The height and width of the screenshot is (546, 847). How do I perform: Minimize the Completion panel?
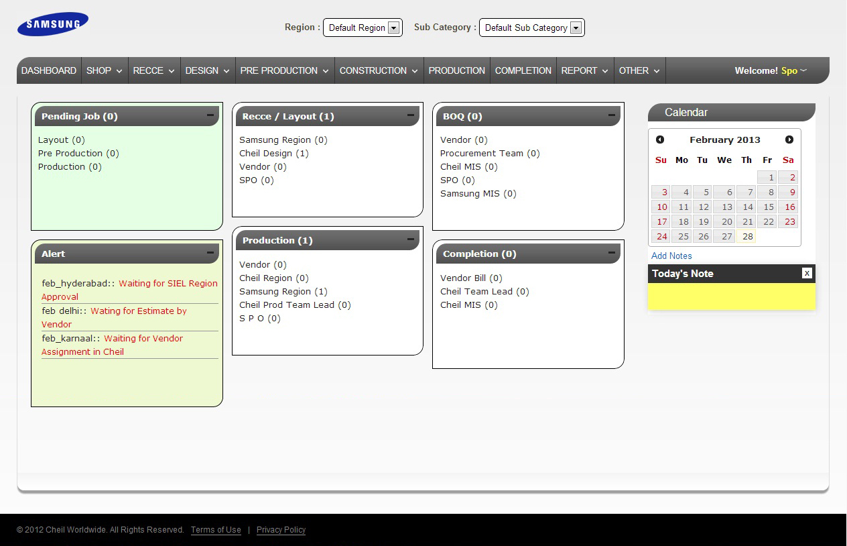tap(612, 253)
